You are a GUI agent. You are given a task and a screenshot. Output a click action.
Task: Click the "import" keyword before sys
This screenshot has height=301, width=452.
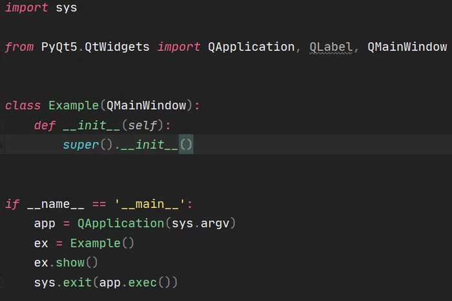[26, 8]
